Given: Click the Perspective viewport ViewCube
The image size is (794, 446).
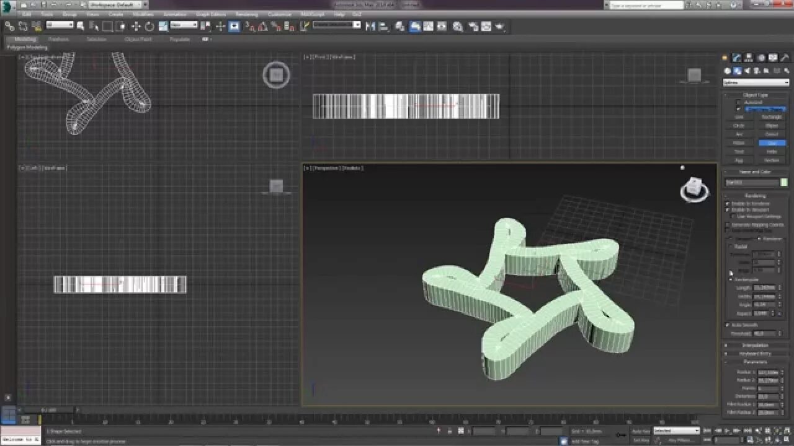Looking at the screenshot, I should pos(694,188).
